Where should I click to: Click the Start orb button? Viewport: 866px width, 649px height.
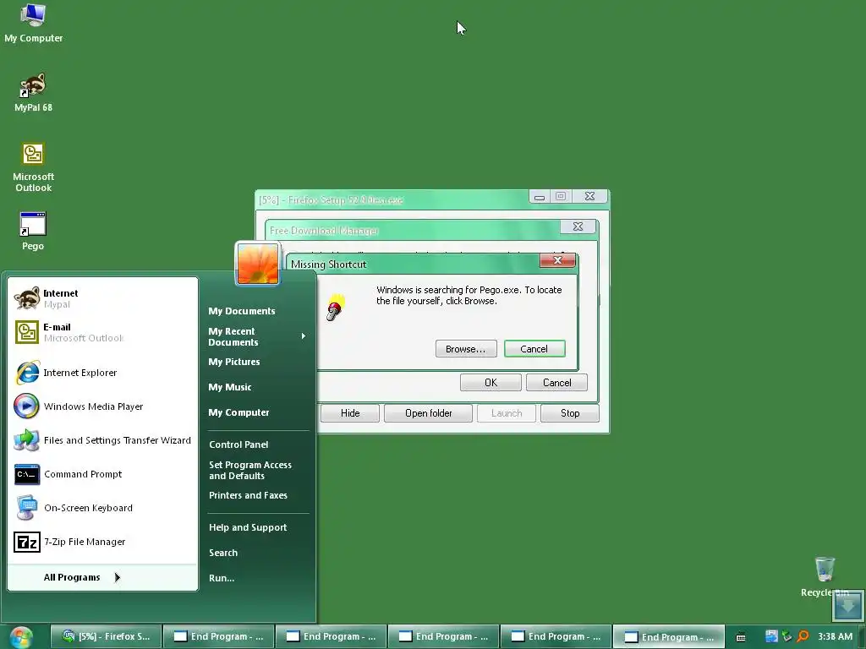pos(21,637)
